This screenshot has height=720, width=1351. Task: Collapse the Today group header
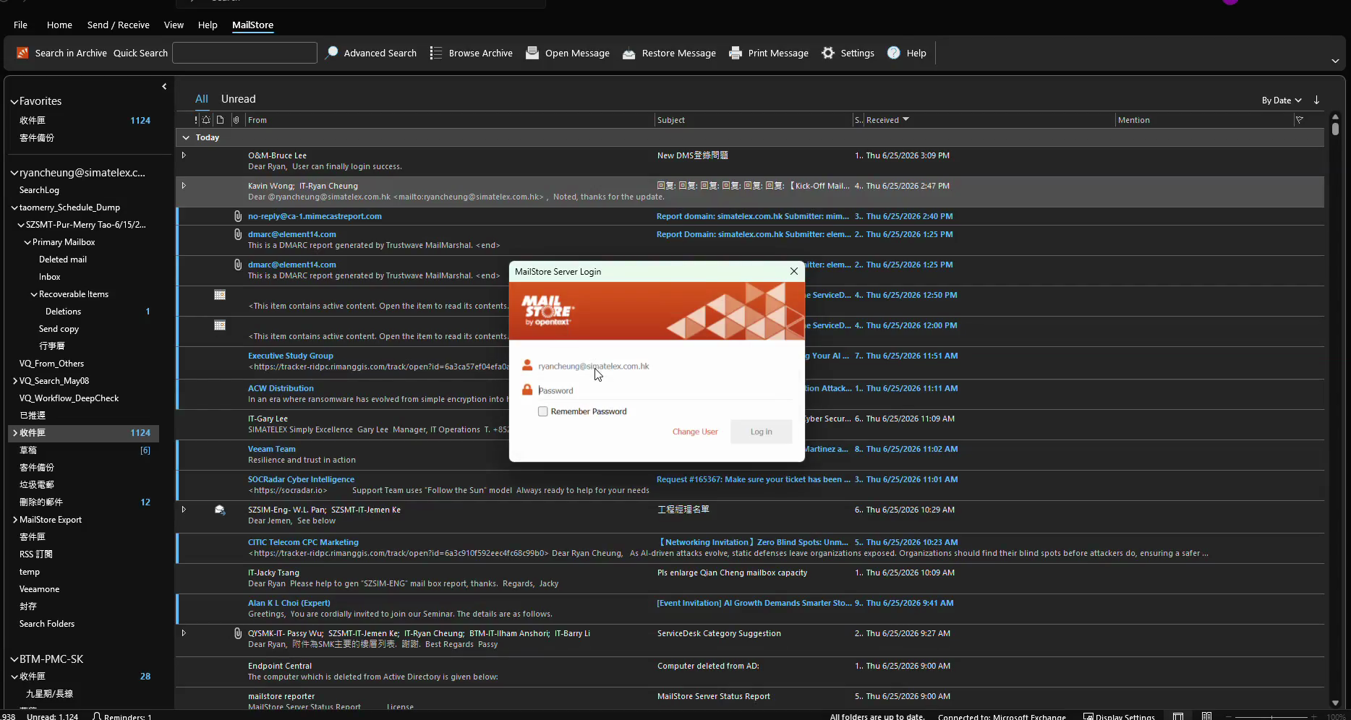click(186, 137)
